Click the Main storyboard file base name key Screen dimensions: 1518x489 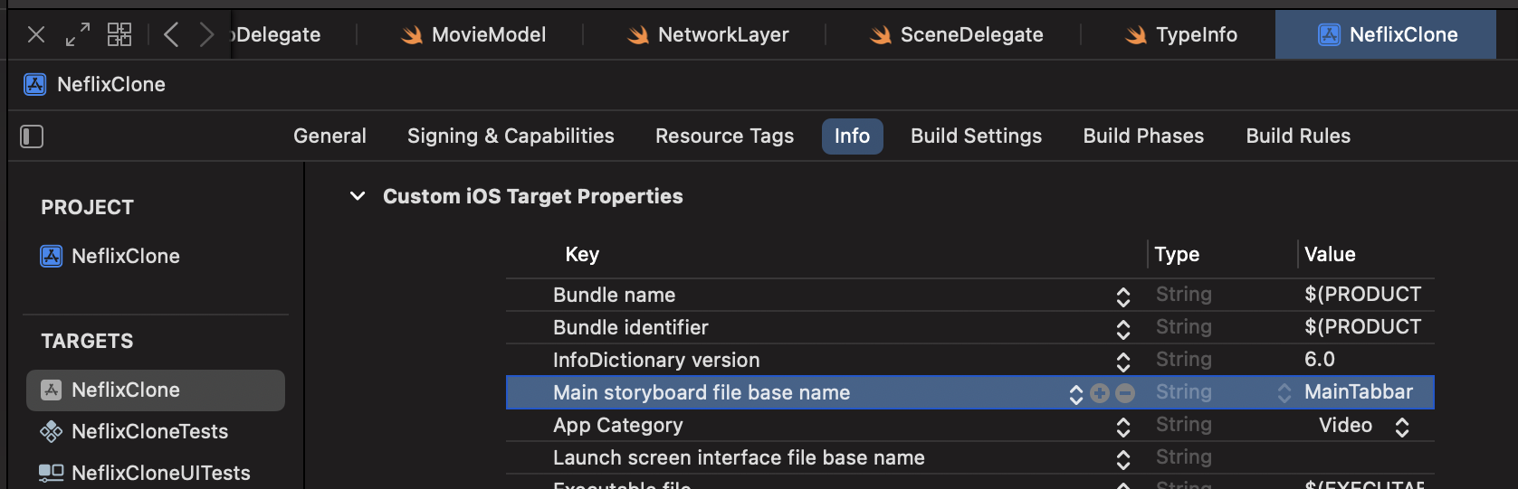point(702,392)
